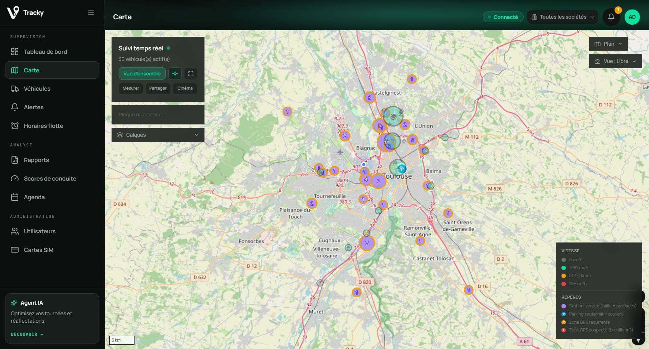This screenshot has width=649, height=349.
Task: Click the 3 km map scale indicator
Action: coord(122,340)
